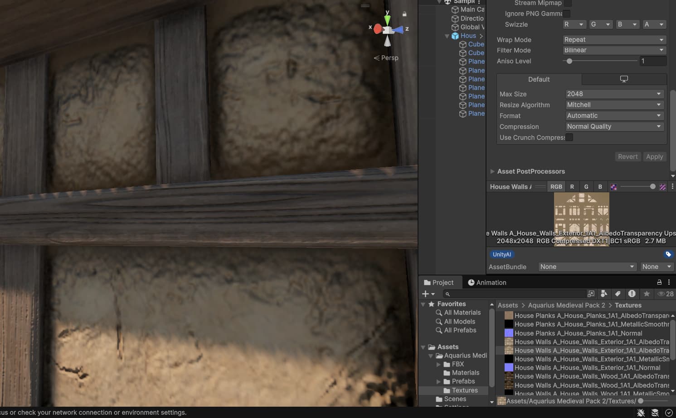Image resolution: width=676 pixels, height=418 pixels.
Task: Toggle the Ignore PNG Gamma checkbox
Action: [566, 13]
